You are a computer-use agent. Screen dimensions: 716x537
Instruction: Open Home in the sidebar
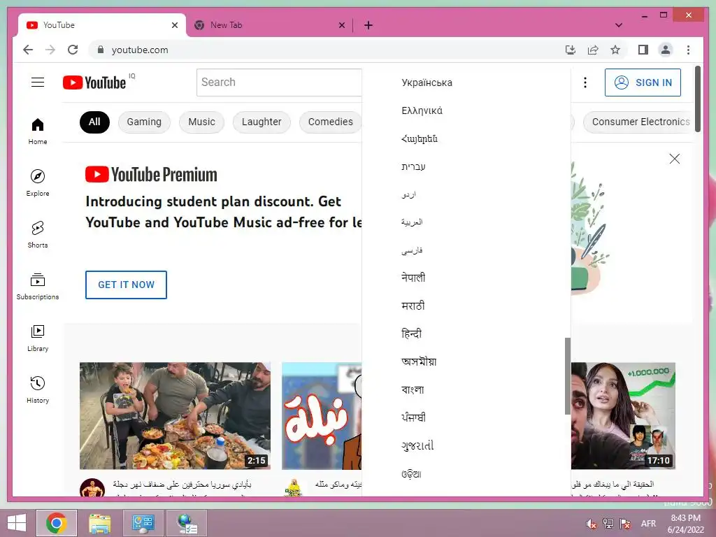38,131
